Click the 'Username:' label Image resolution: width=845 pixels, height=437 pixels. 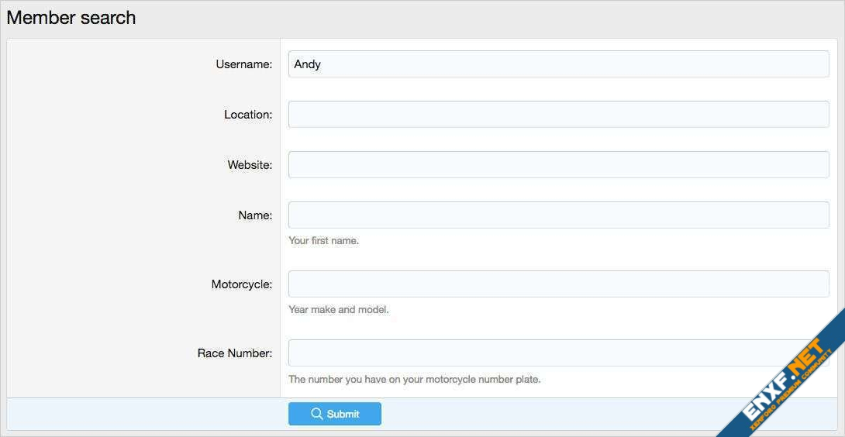click(243, 64)
